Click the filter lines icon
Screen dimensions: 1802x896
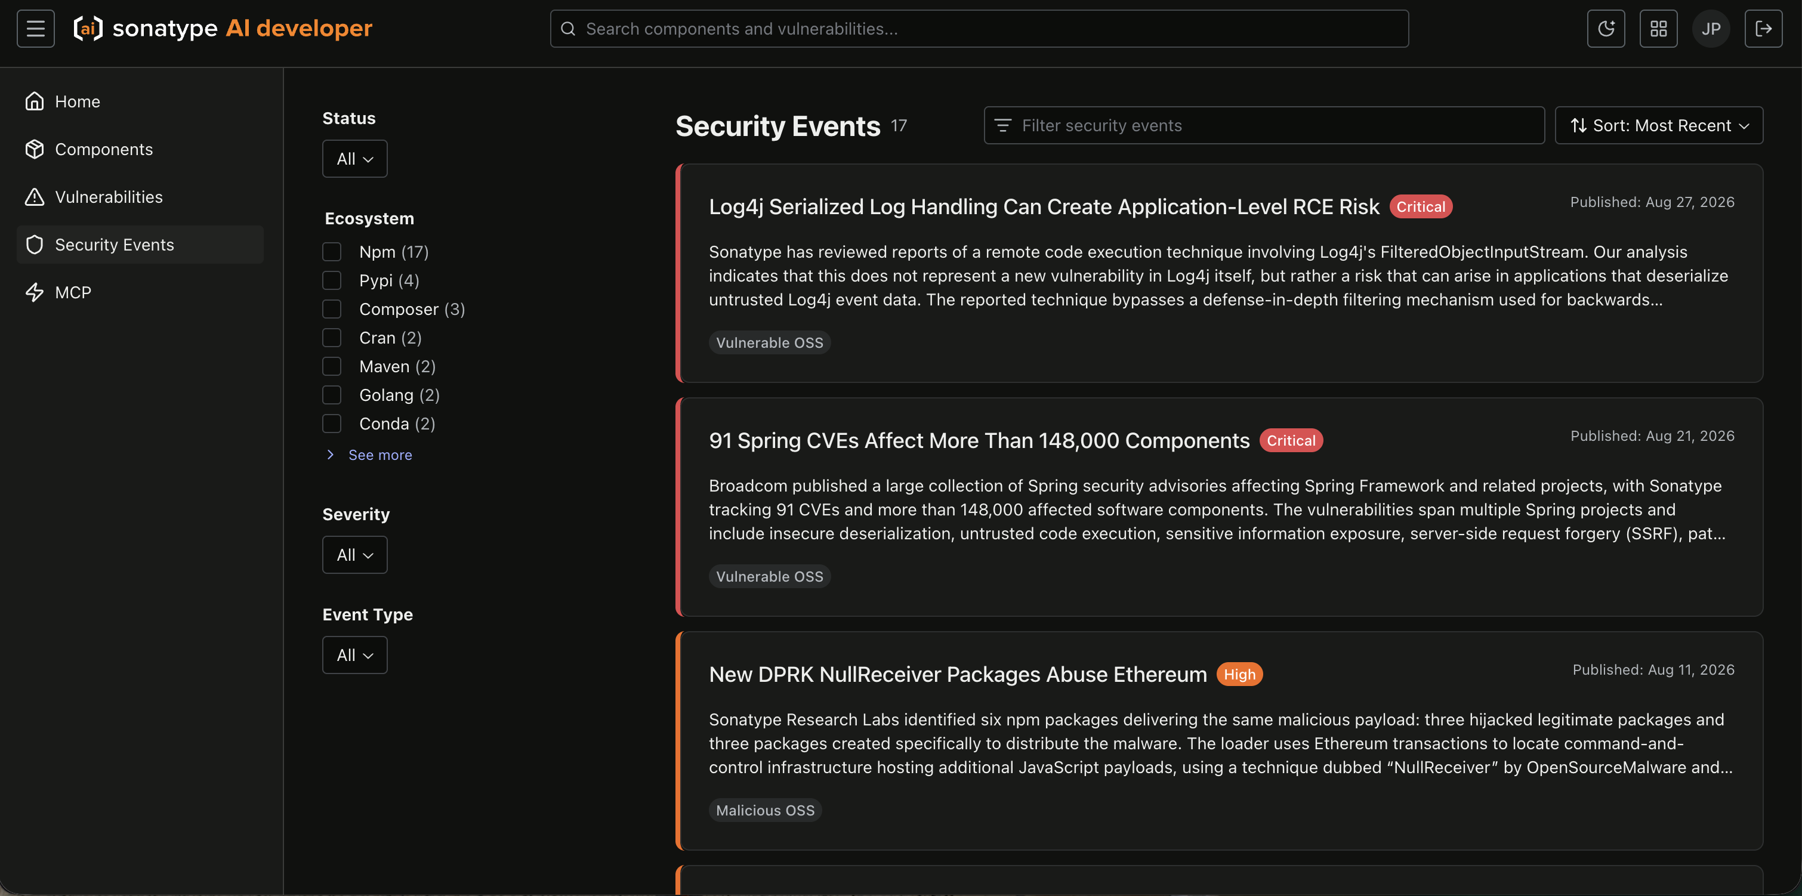click(x=1002, y=125)
